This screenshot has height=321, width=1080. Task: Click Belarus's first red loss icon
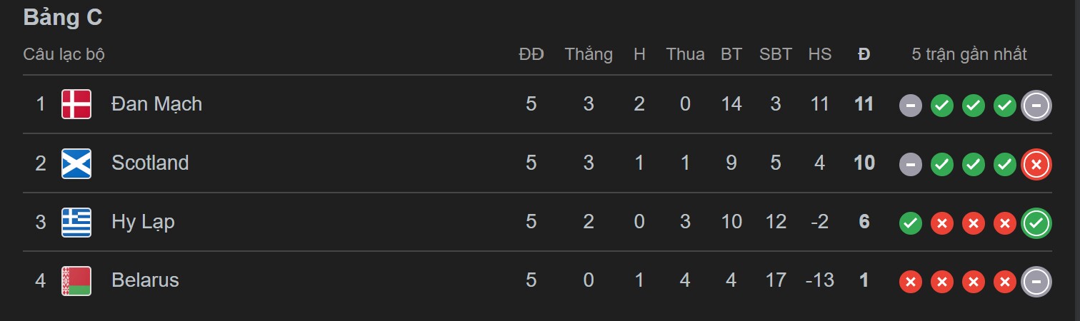tap(910, 282)
